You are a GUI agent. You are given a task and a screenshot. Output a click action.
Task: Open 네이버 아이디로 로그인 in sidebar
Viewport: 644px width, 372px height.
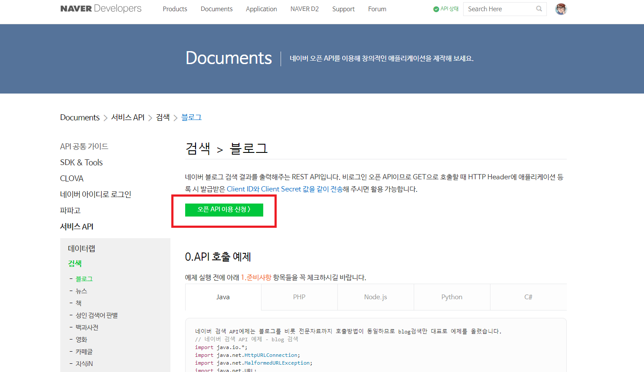tap(95, 194)
